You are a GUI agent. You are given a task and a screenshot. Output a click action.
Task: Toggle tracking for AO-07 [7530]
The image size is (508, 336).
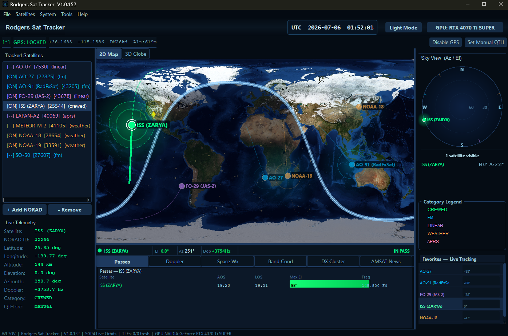(47, 67)
